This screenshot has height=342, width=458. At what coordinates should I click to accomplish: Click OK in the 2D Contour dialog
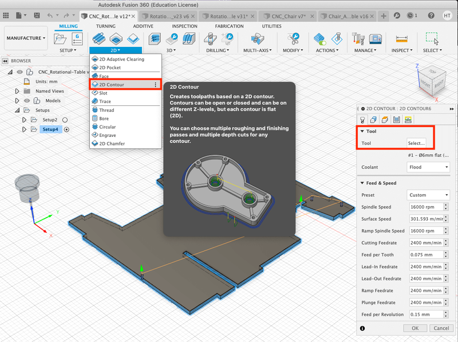(415, 328)
